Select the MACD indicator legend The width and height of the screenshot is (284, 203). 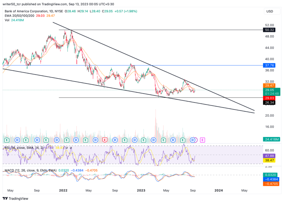(x=31, y=170)
